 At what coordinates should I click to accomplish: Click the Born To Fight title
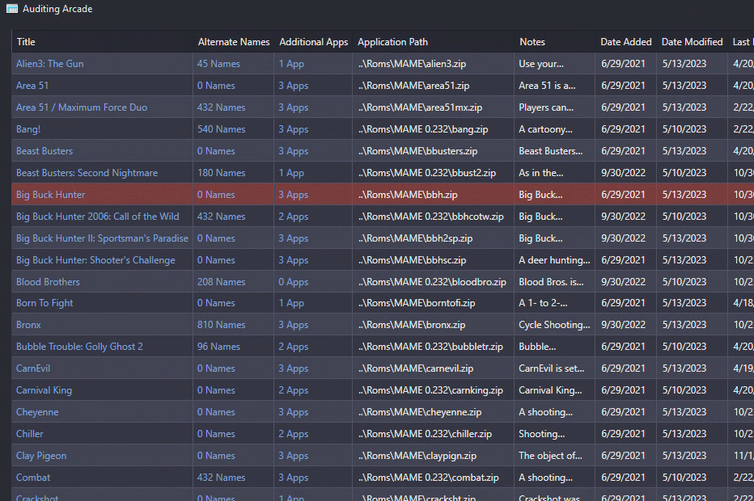(44, 302)
